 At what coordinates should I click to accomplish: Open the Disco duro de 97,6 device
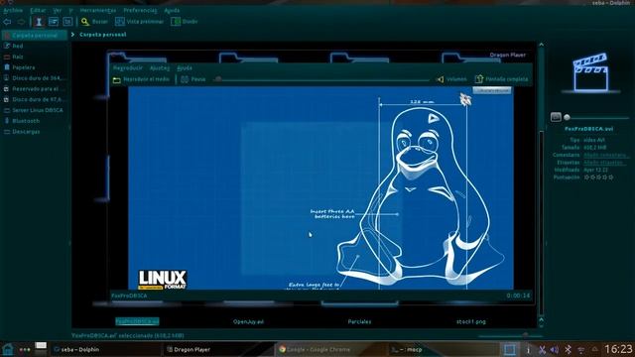[35, 99]
